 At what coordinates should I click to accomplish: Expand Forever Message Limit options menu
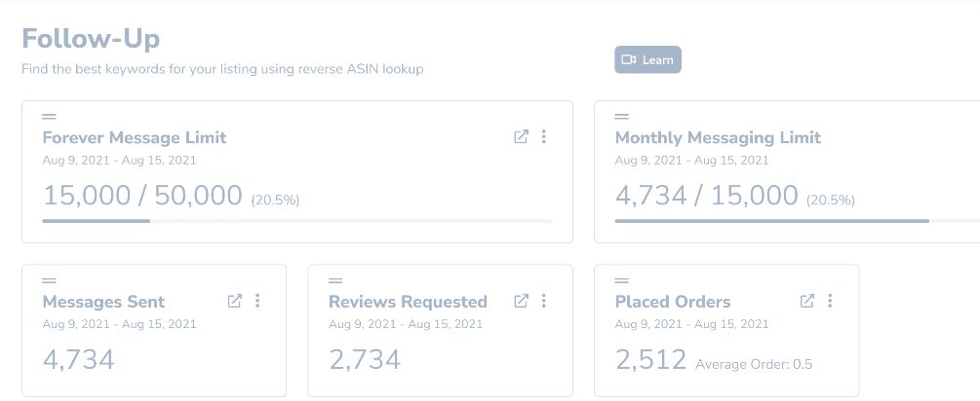544,137
